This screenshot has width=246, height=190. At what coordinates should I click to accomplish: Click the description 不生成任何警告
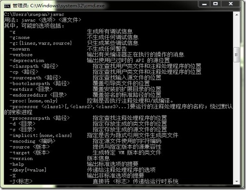point(107,49)
